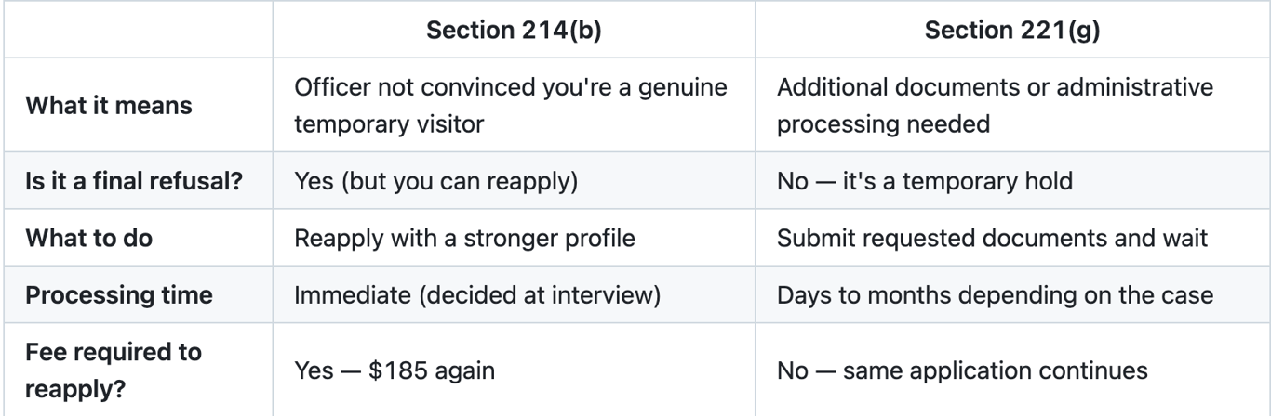Click "Reapply with a stronger profile" cell
Image resolution: width=1271 pixels, height=416 pixels.
pyautogui.click(x=464, y=238)
